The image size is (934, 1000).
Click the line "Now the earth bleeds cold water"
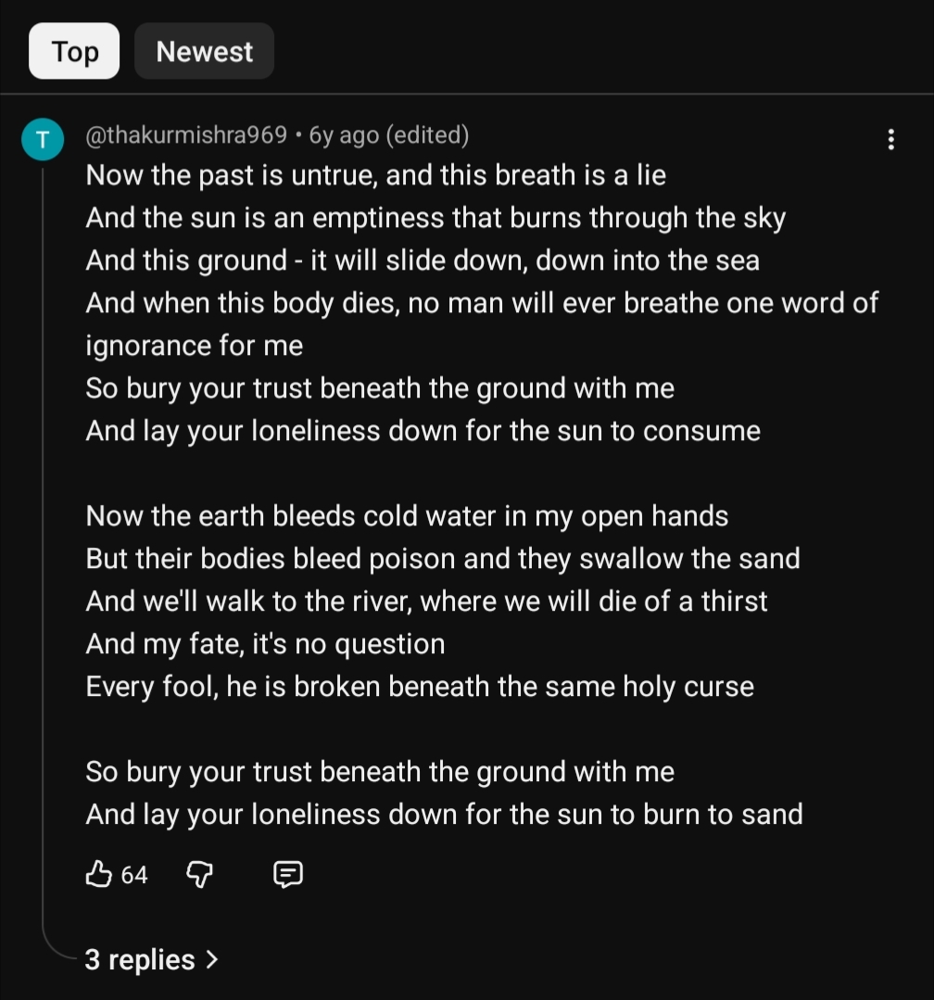tap(407, 516)
